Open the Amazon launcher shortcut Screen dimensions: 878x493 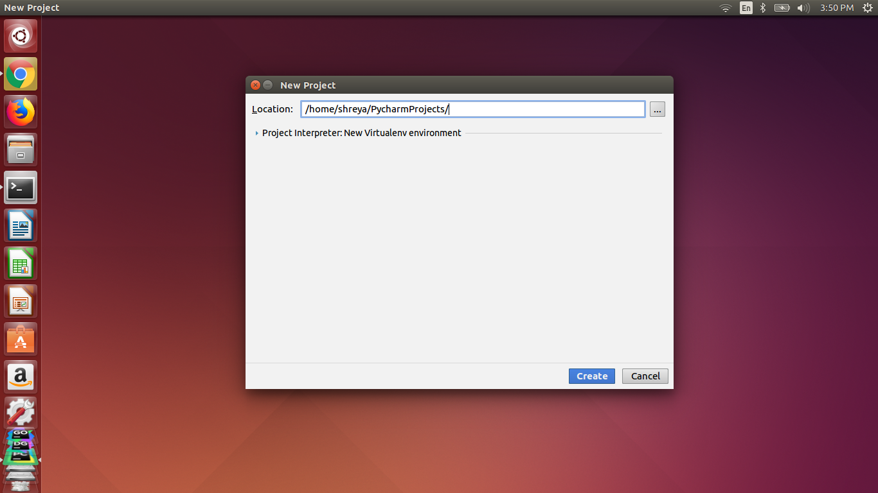(20, 377)
